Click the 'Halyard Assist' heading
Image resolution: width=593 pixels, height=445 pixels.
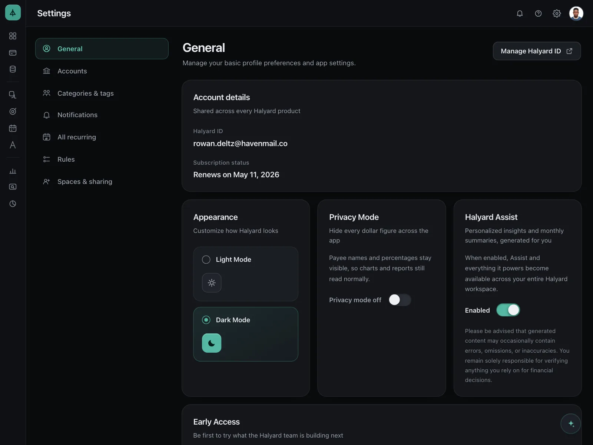(x=491, y=217)
